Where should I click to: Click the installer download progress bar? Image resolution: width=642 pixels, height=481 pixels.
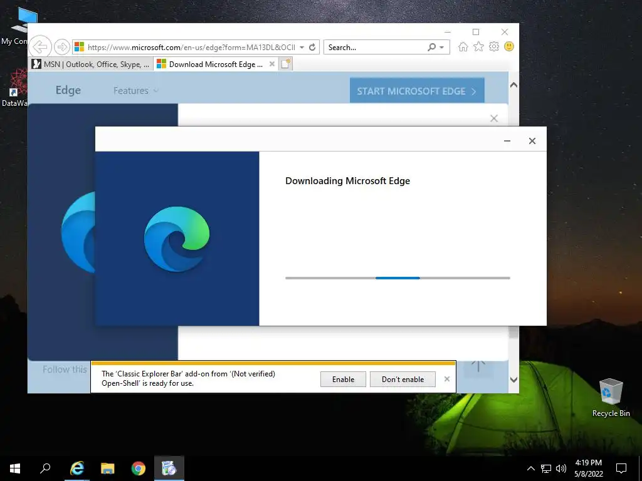(x=397, y=278)
